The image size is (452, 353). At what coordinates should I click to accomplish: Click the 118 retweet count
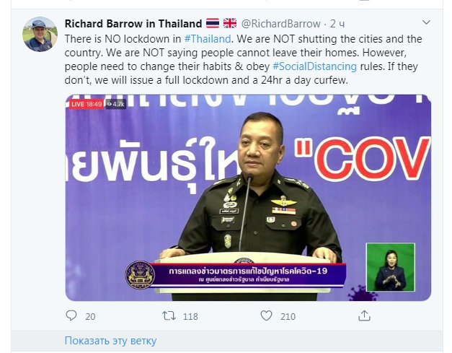pyautogui.click(x=190, y=317)
